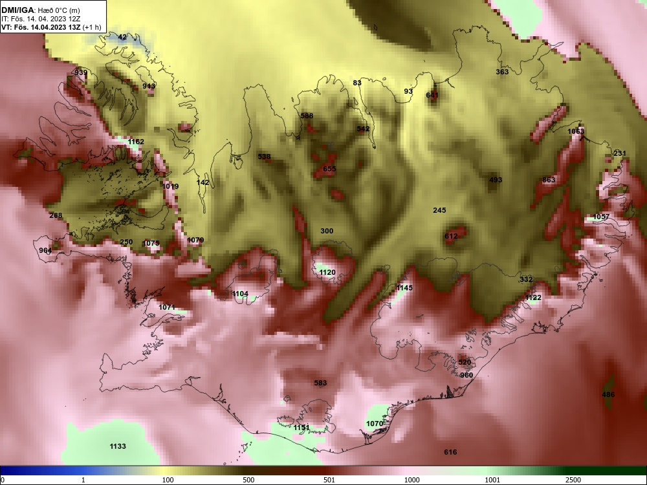
Task: Pick the 1133 label
Action: click(118, 446)
